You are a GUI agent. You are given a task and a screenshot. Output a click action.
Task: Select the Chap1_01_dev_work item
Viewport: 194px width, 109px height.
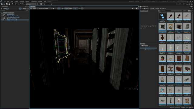(13, 16)
